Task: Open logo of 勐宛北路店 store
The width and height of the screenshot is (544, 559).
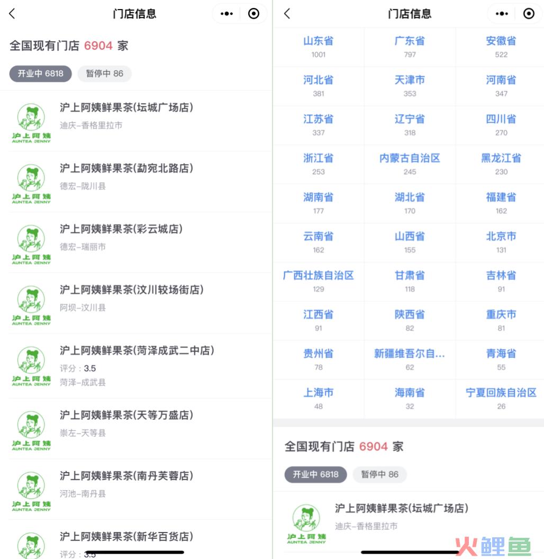Action: click(x=31, y=184)
